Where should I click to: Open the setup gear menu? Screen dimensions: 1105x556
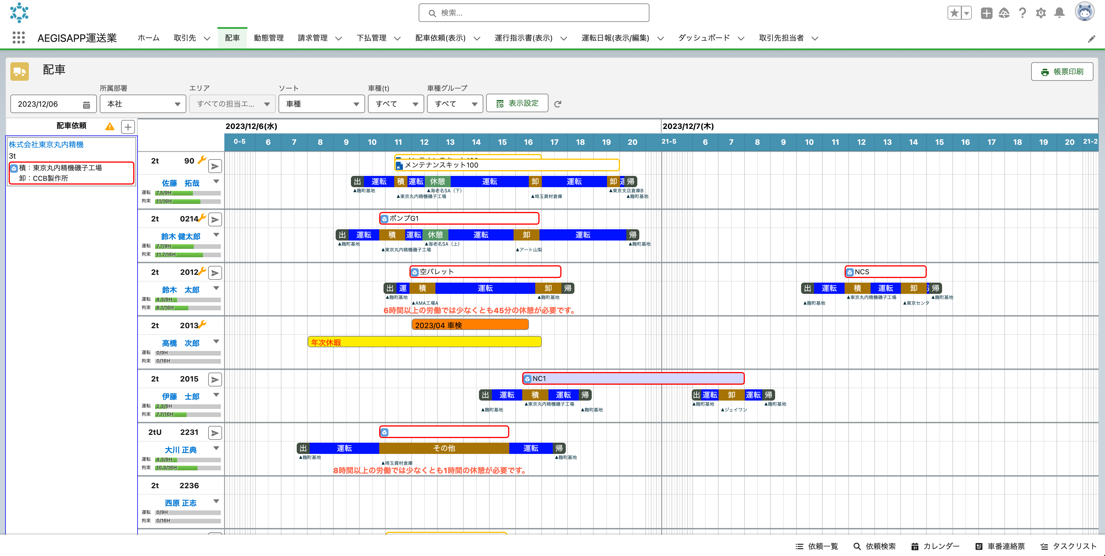(x=1041, y=13)
